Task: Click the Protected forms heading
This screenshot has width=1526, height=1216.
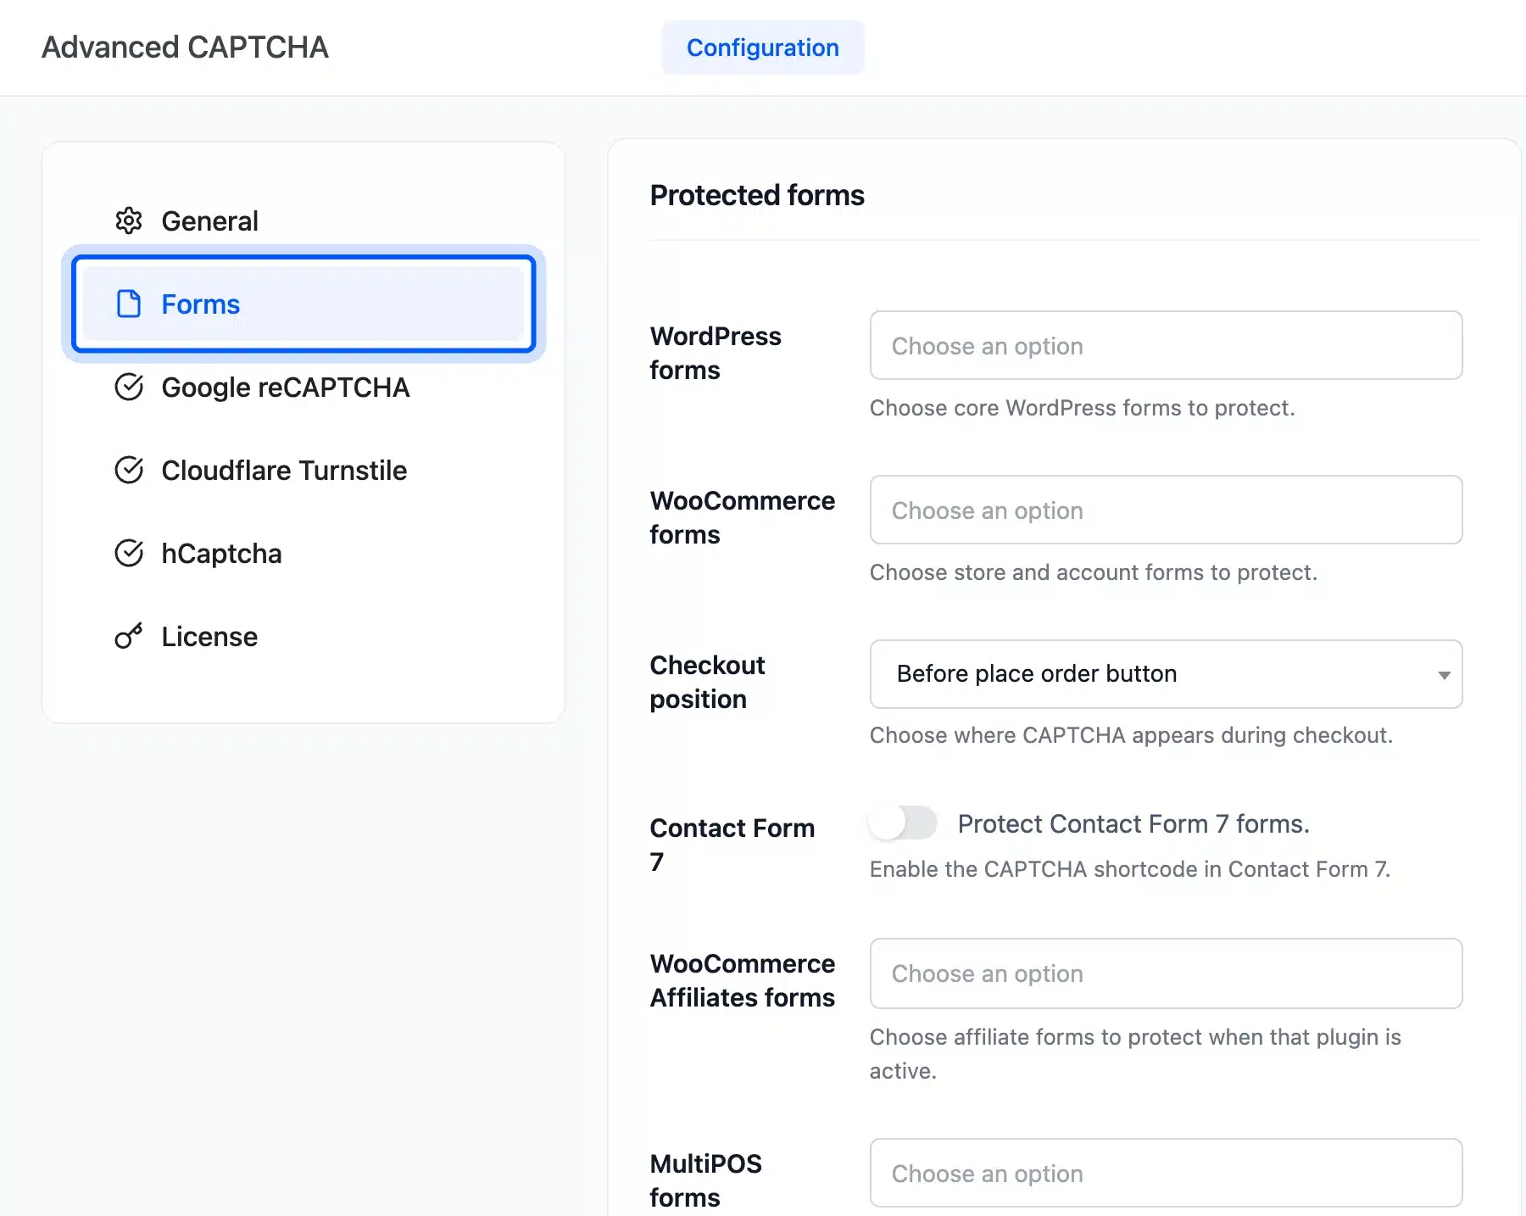Action: coord(757,195)
